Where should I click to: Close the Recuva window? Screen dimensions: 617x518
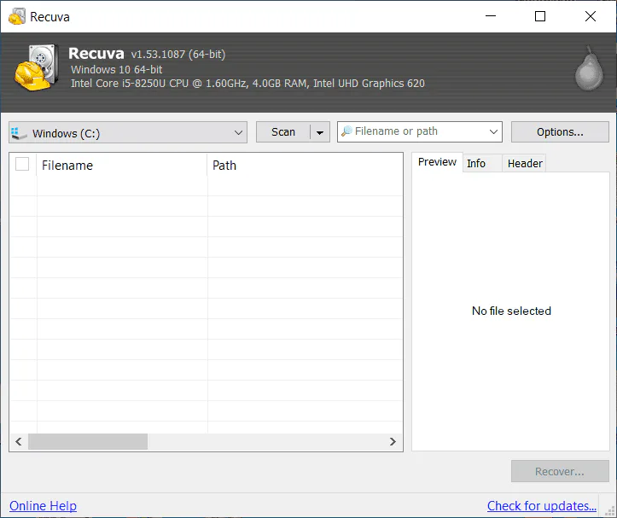point(591,16)
